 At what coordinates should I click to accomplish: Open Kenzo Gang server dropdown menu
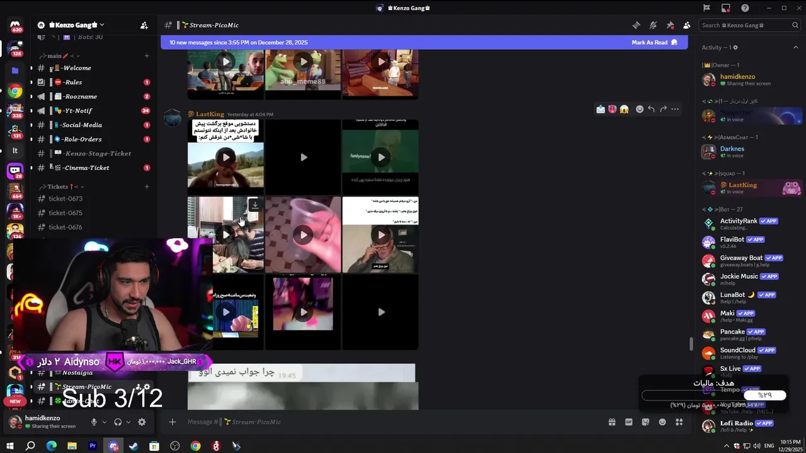click(x=71, y=25)
